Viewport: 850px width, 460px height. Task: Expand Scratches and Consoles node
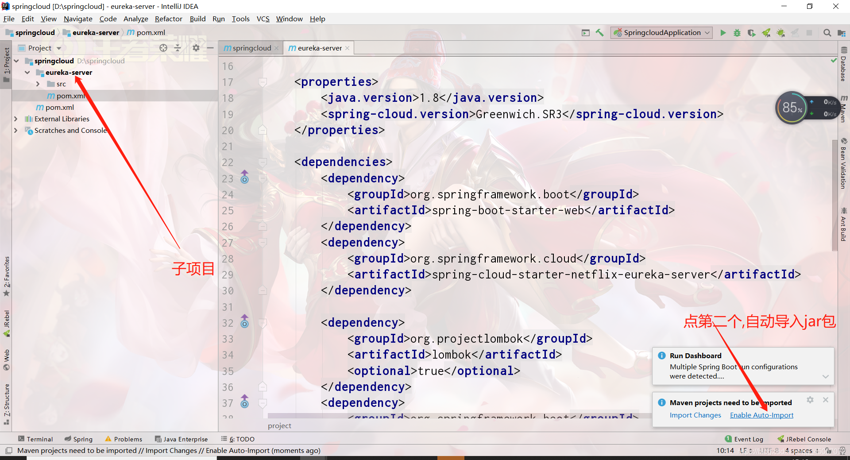[x=16, y=131]
